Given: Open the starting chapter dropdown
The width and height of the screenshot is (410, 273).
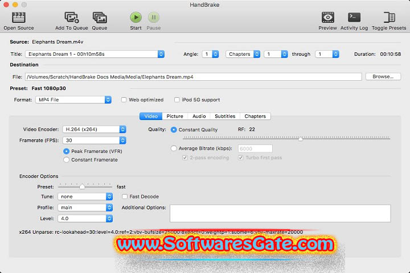Looking at the screenshot, I should pyautogui.click(x=276, y=54).
